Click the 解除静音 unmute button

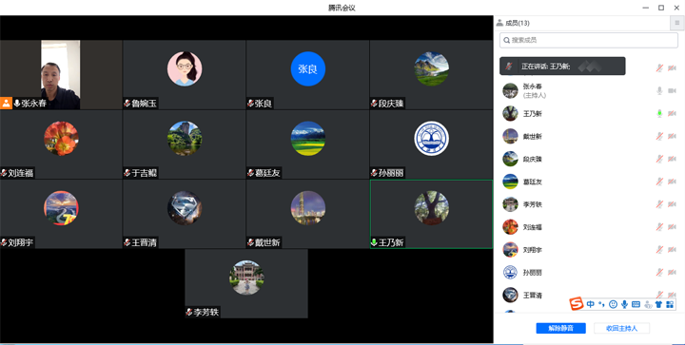click(x=561, y=329)
